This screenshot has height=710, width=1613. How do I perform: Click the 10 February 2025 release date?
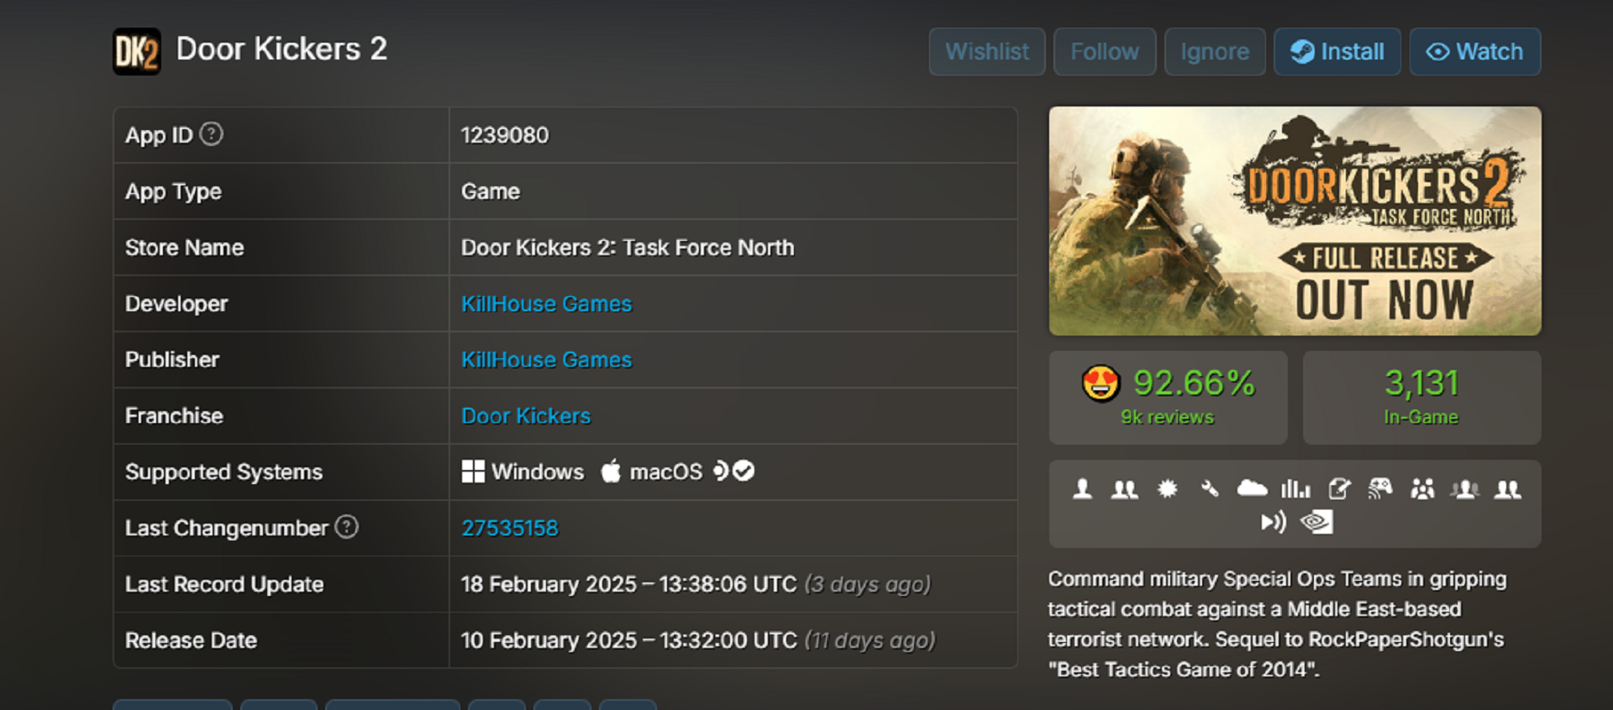pos(629,640)
